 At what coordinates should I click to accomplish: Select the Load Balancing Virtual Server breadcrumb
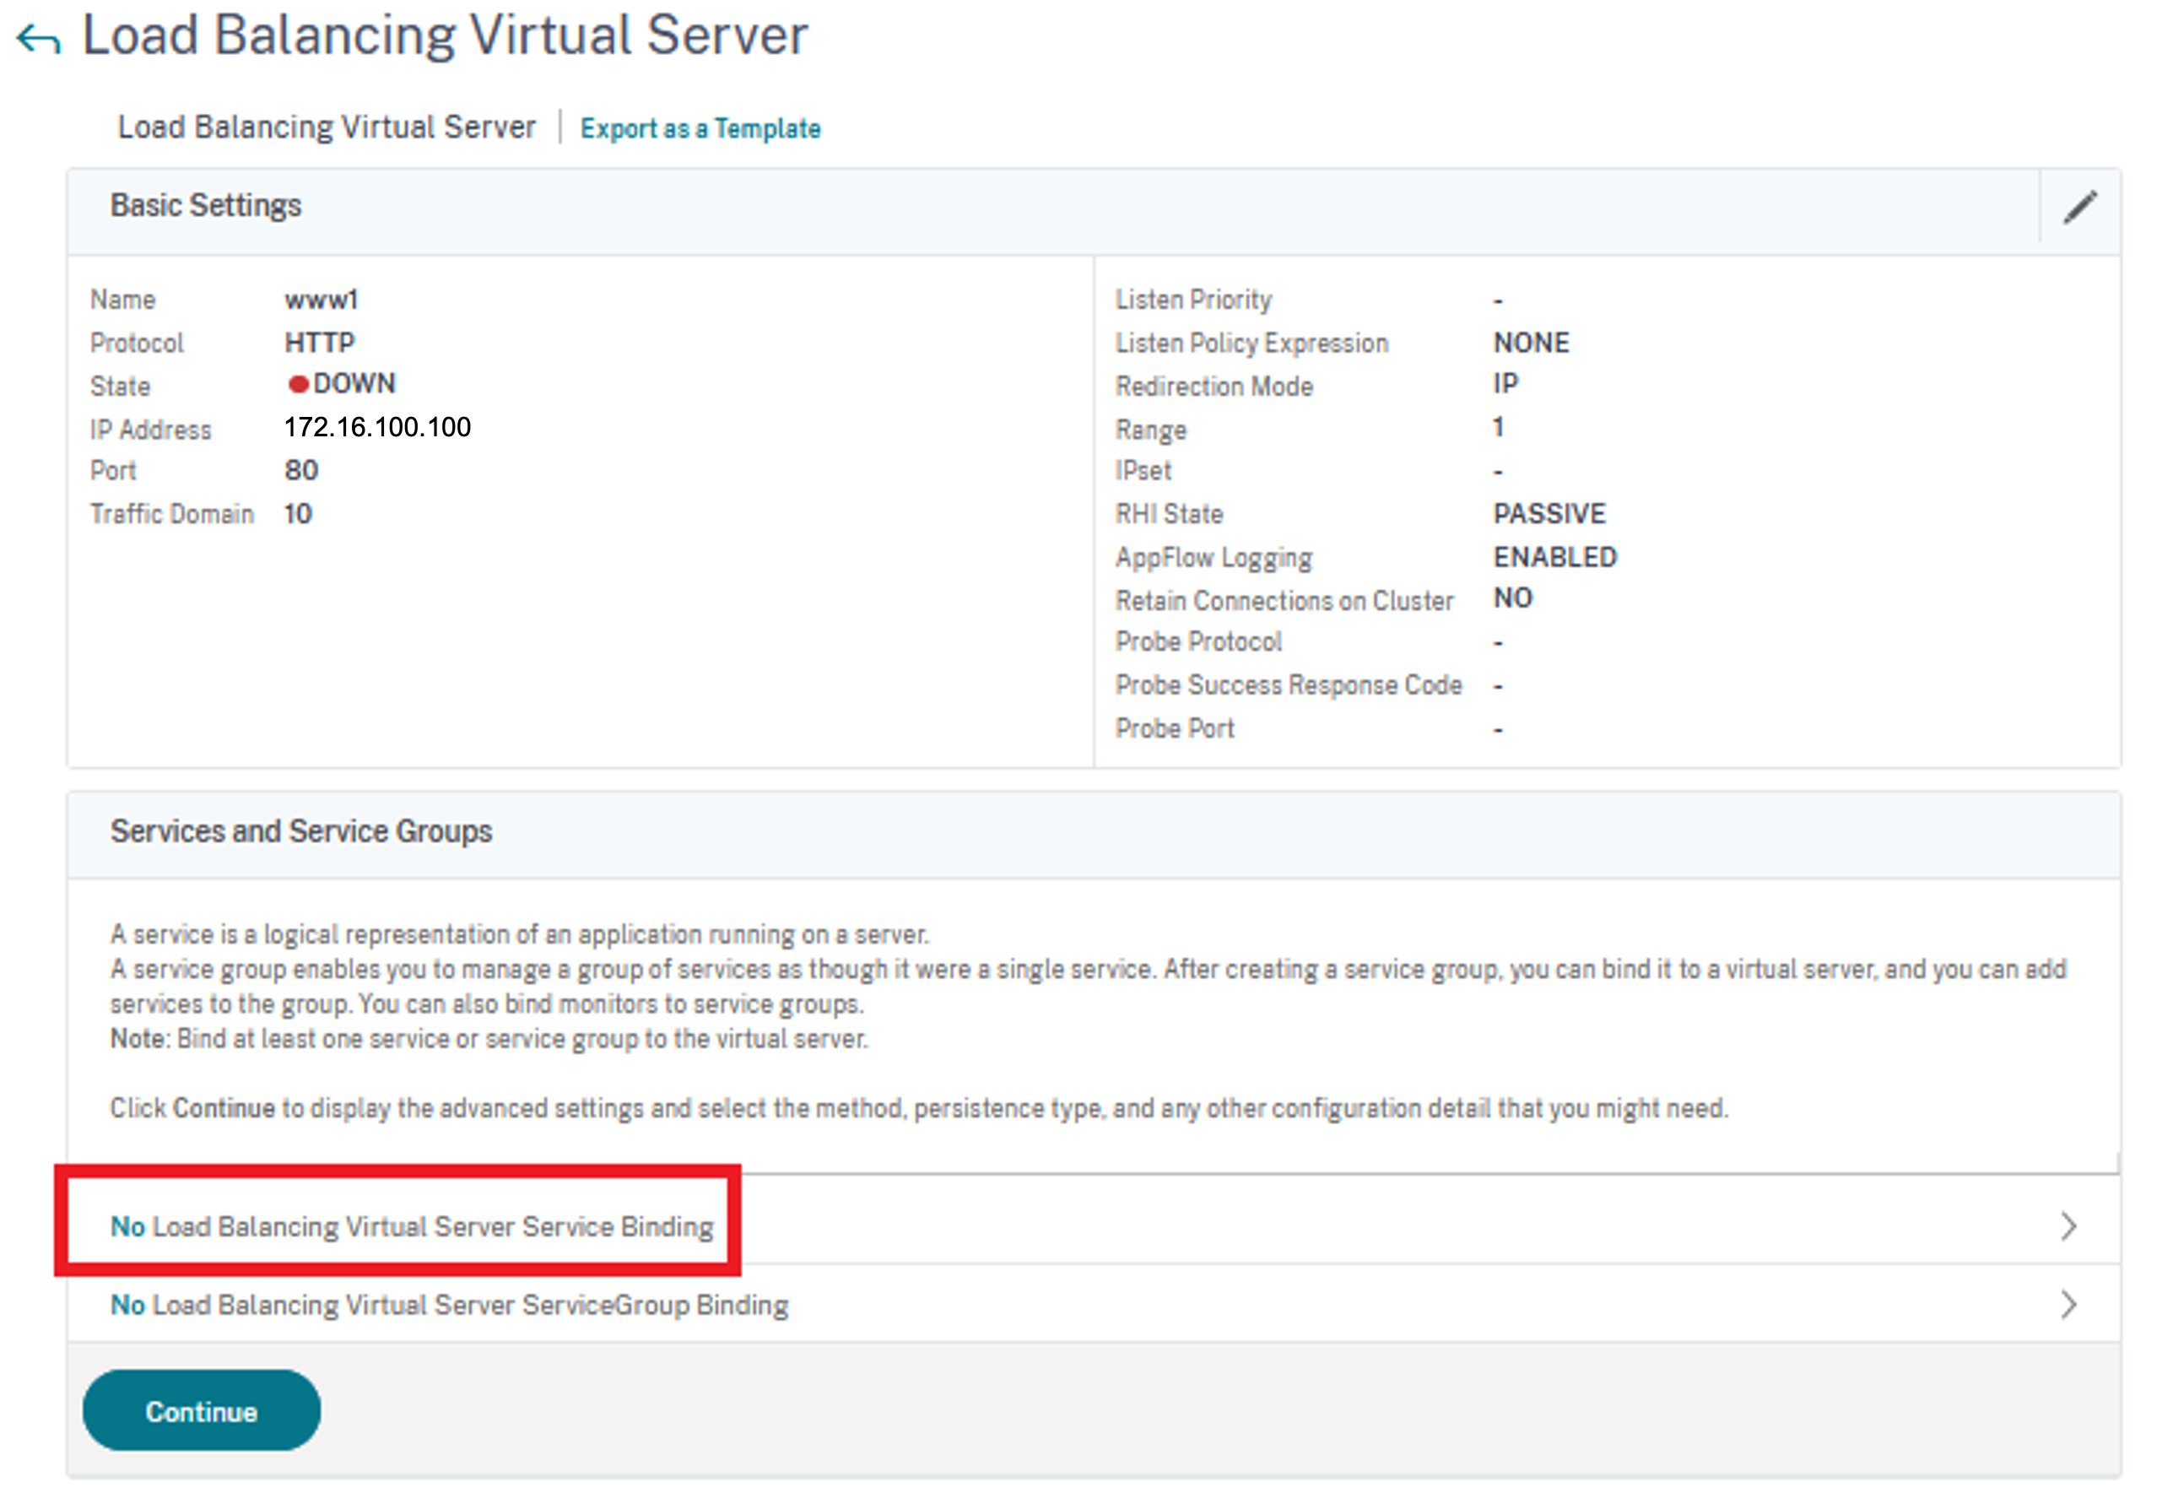[x=327, y=127]
